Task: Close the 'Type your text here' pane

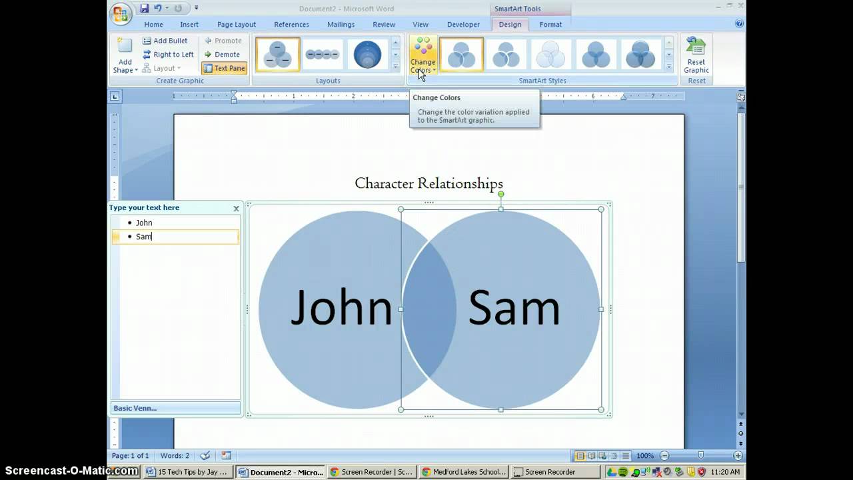Action: (236, 208)
